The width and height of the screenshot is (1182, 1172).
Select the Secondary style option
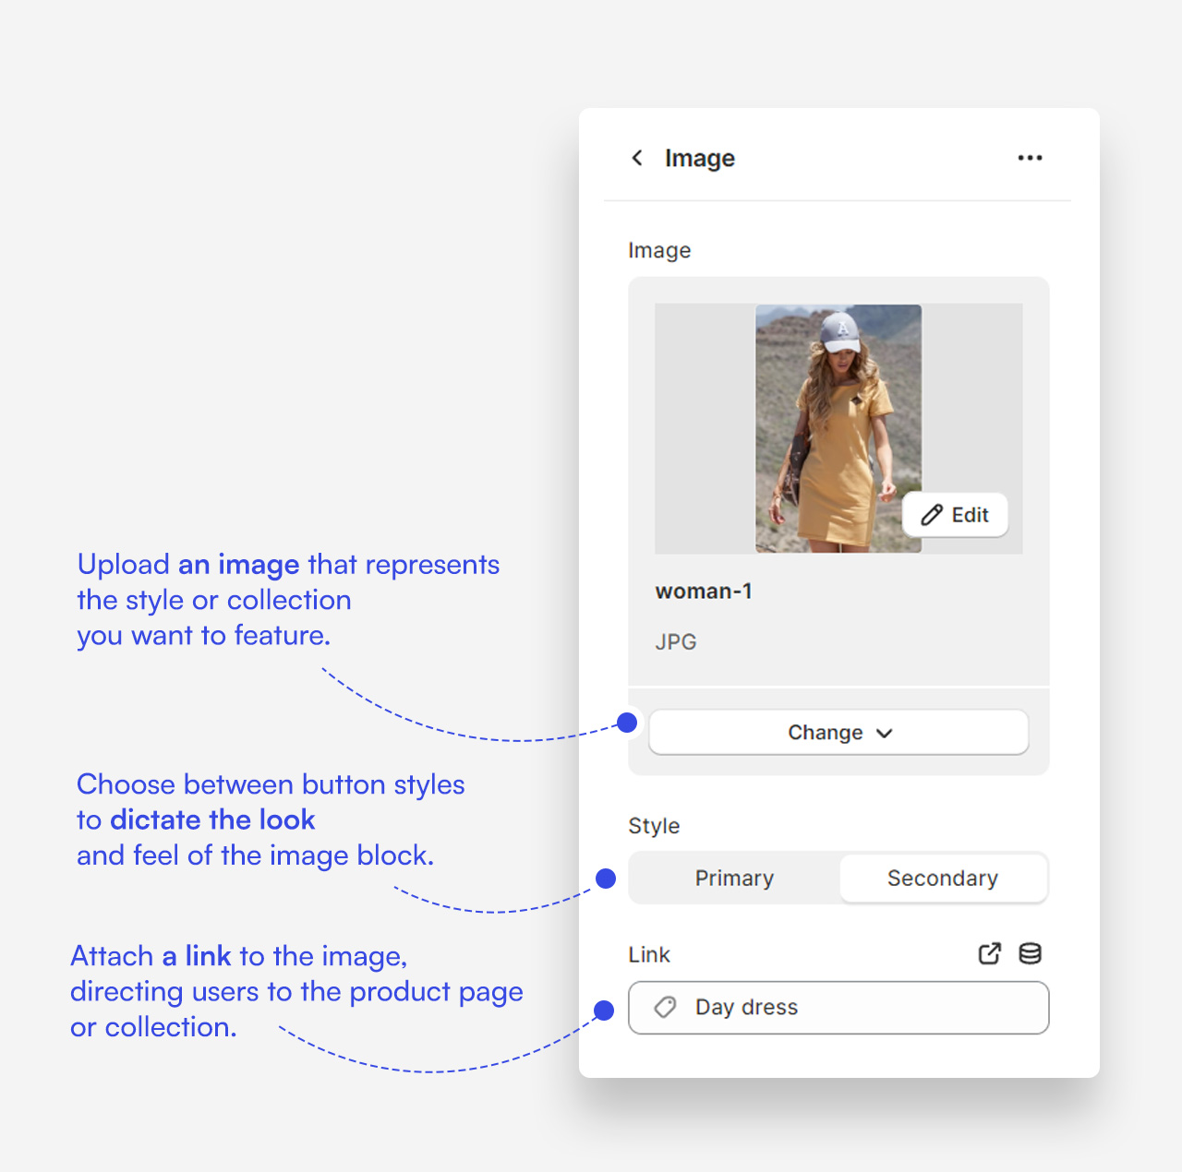coord(942,878)
